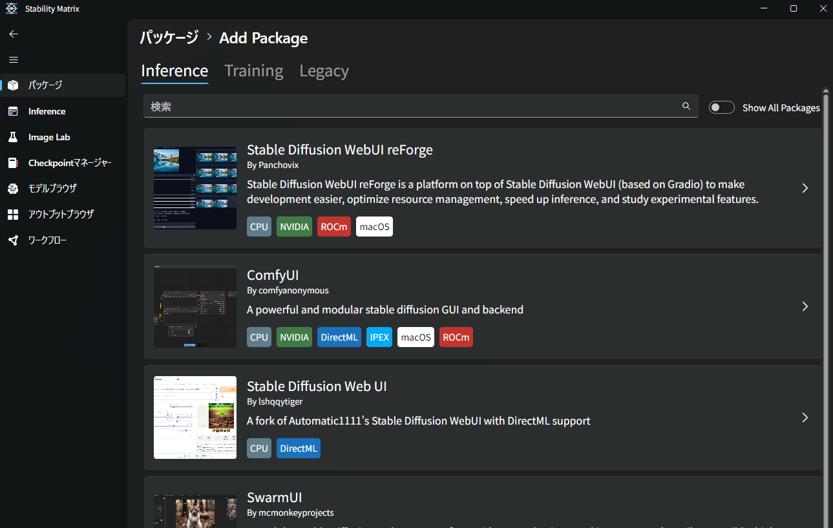The height and width of the screenshot is (528, 833).
Task: Switch to the Inference tab
Action: pyautogui.click(x=174, y=71)
